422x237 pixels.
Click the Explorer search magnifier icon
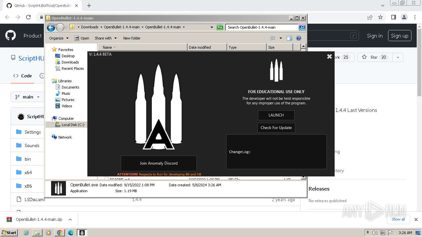point(302,27)
